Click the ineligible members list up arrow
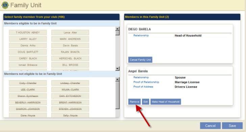Viewport: 246px width, 132px height. point(117,79)
